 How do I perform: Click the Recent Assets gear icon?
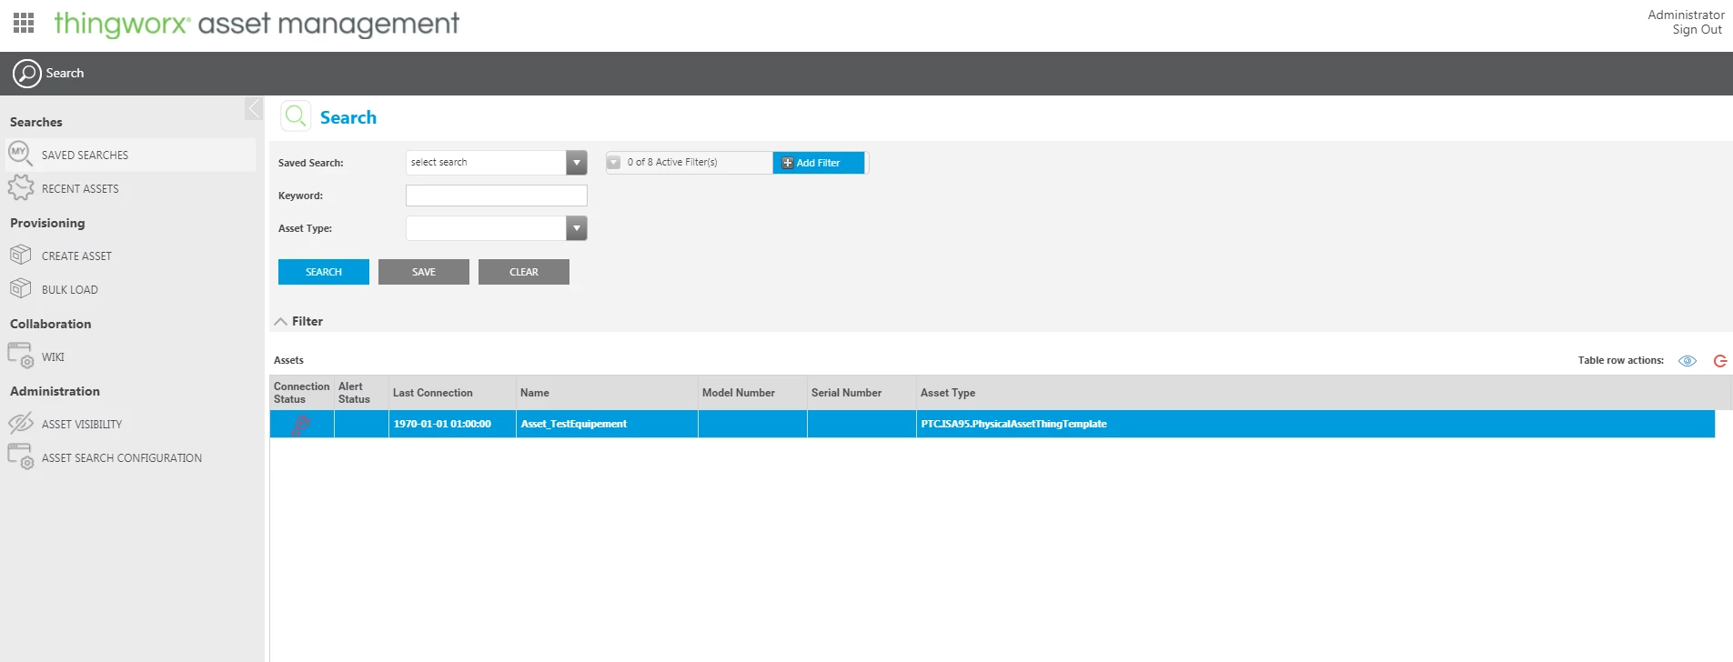[20, 188]
